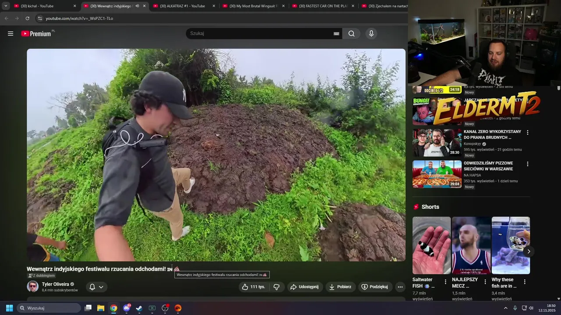Download the video with Pobierz
Image resolution: width=561 pixels, height=315 pixels.
[x=340, y=287]
